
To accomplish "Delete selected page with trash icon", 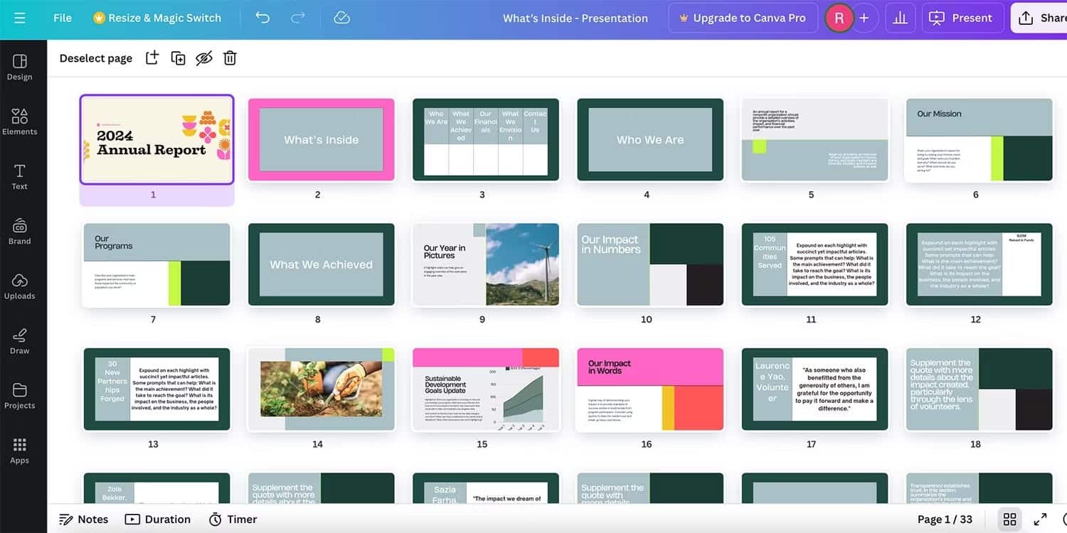I will (230, 58).
